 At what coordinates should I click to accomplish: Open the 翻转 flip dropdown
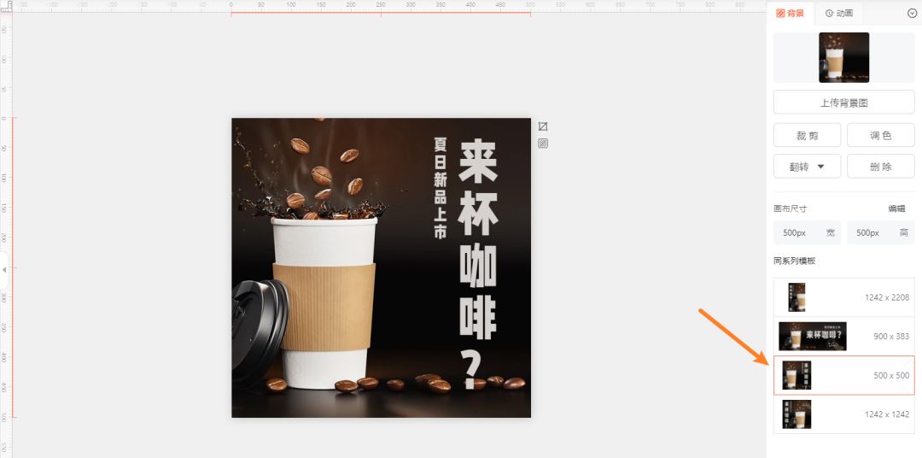tap(807, 167)
